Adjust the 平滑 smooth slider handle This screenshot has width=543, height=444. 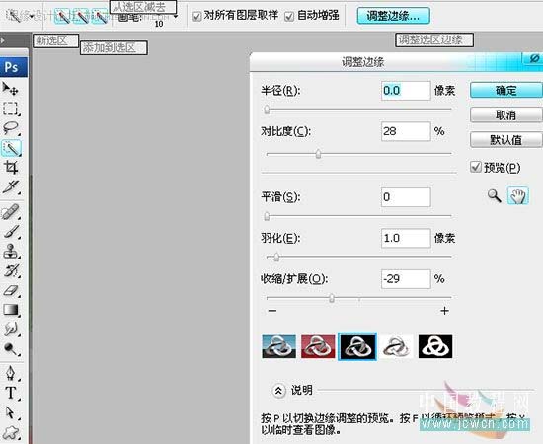click(x=267, y=217)
